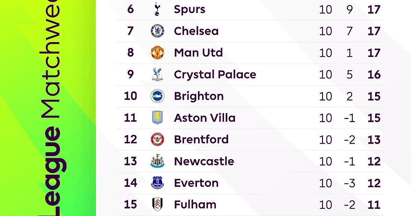Click the Everton club badge
This screenshot has height=216, width=411.
(x=158, y=183)
